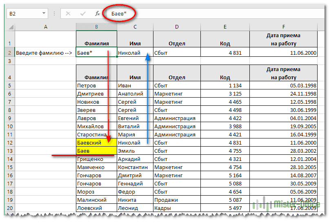Viewport: 329px width, 223px height.
Task: Select cell containing Николай in row 2
Action: [x=135, y=53]
